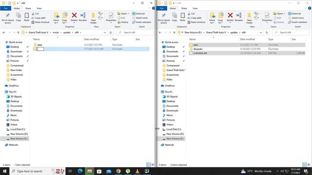Screen dimensions: 312x175
Task: Select dlcpacks folder in right window
Action: (x=247, y=49)
